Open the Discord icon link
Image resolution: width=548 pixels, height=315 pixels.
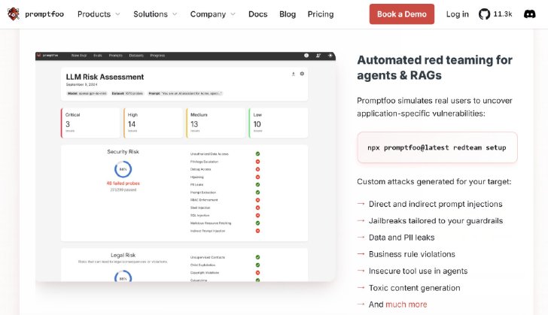point(529,14)
